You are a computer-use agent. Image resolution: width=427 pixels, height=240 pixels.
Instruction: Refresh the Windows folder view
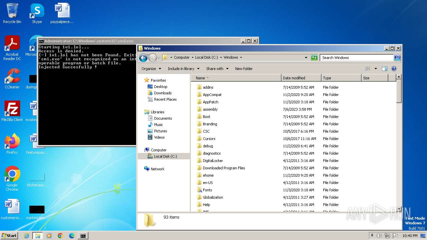click(x=314, y=58)
